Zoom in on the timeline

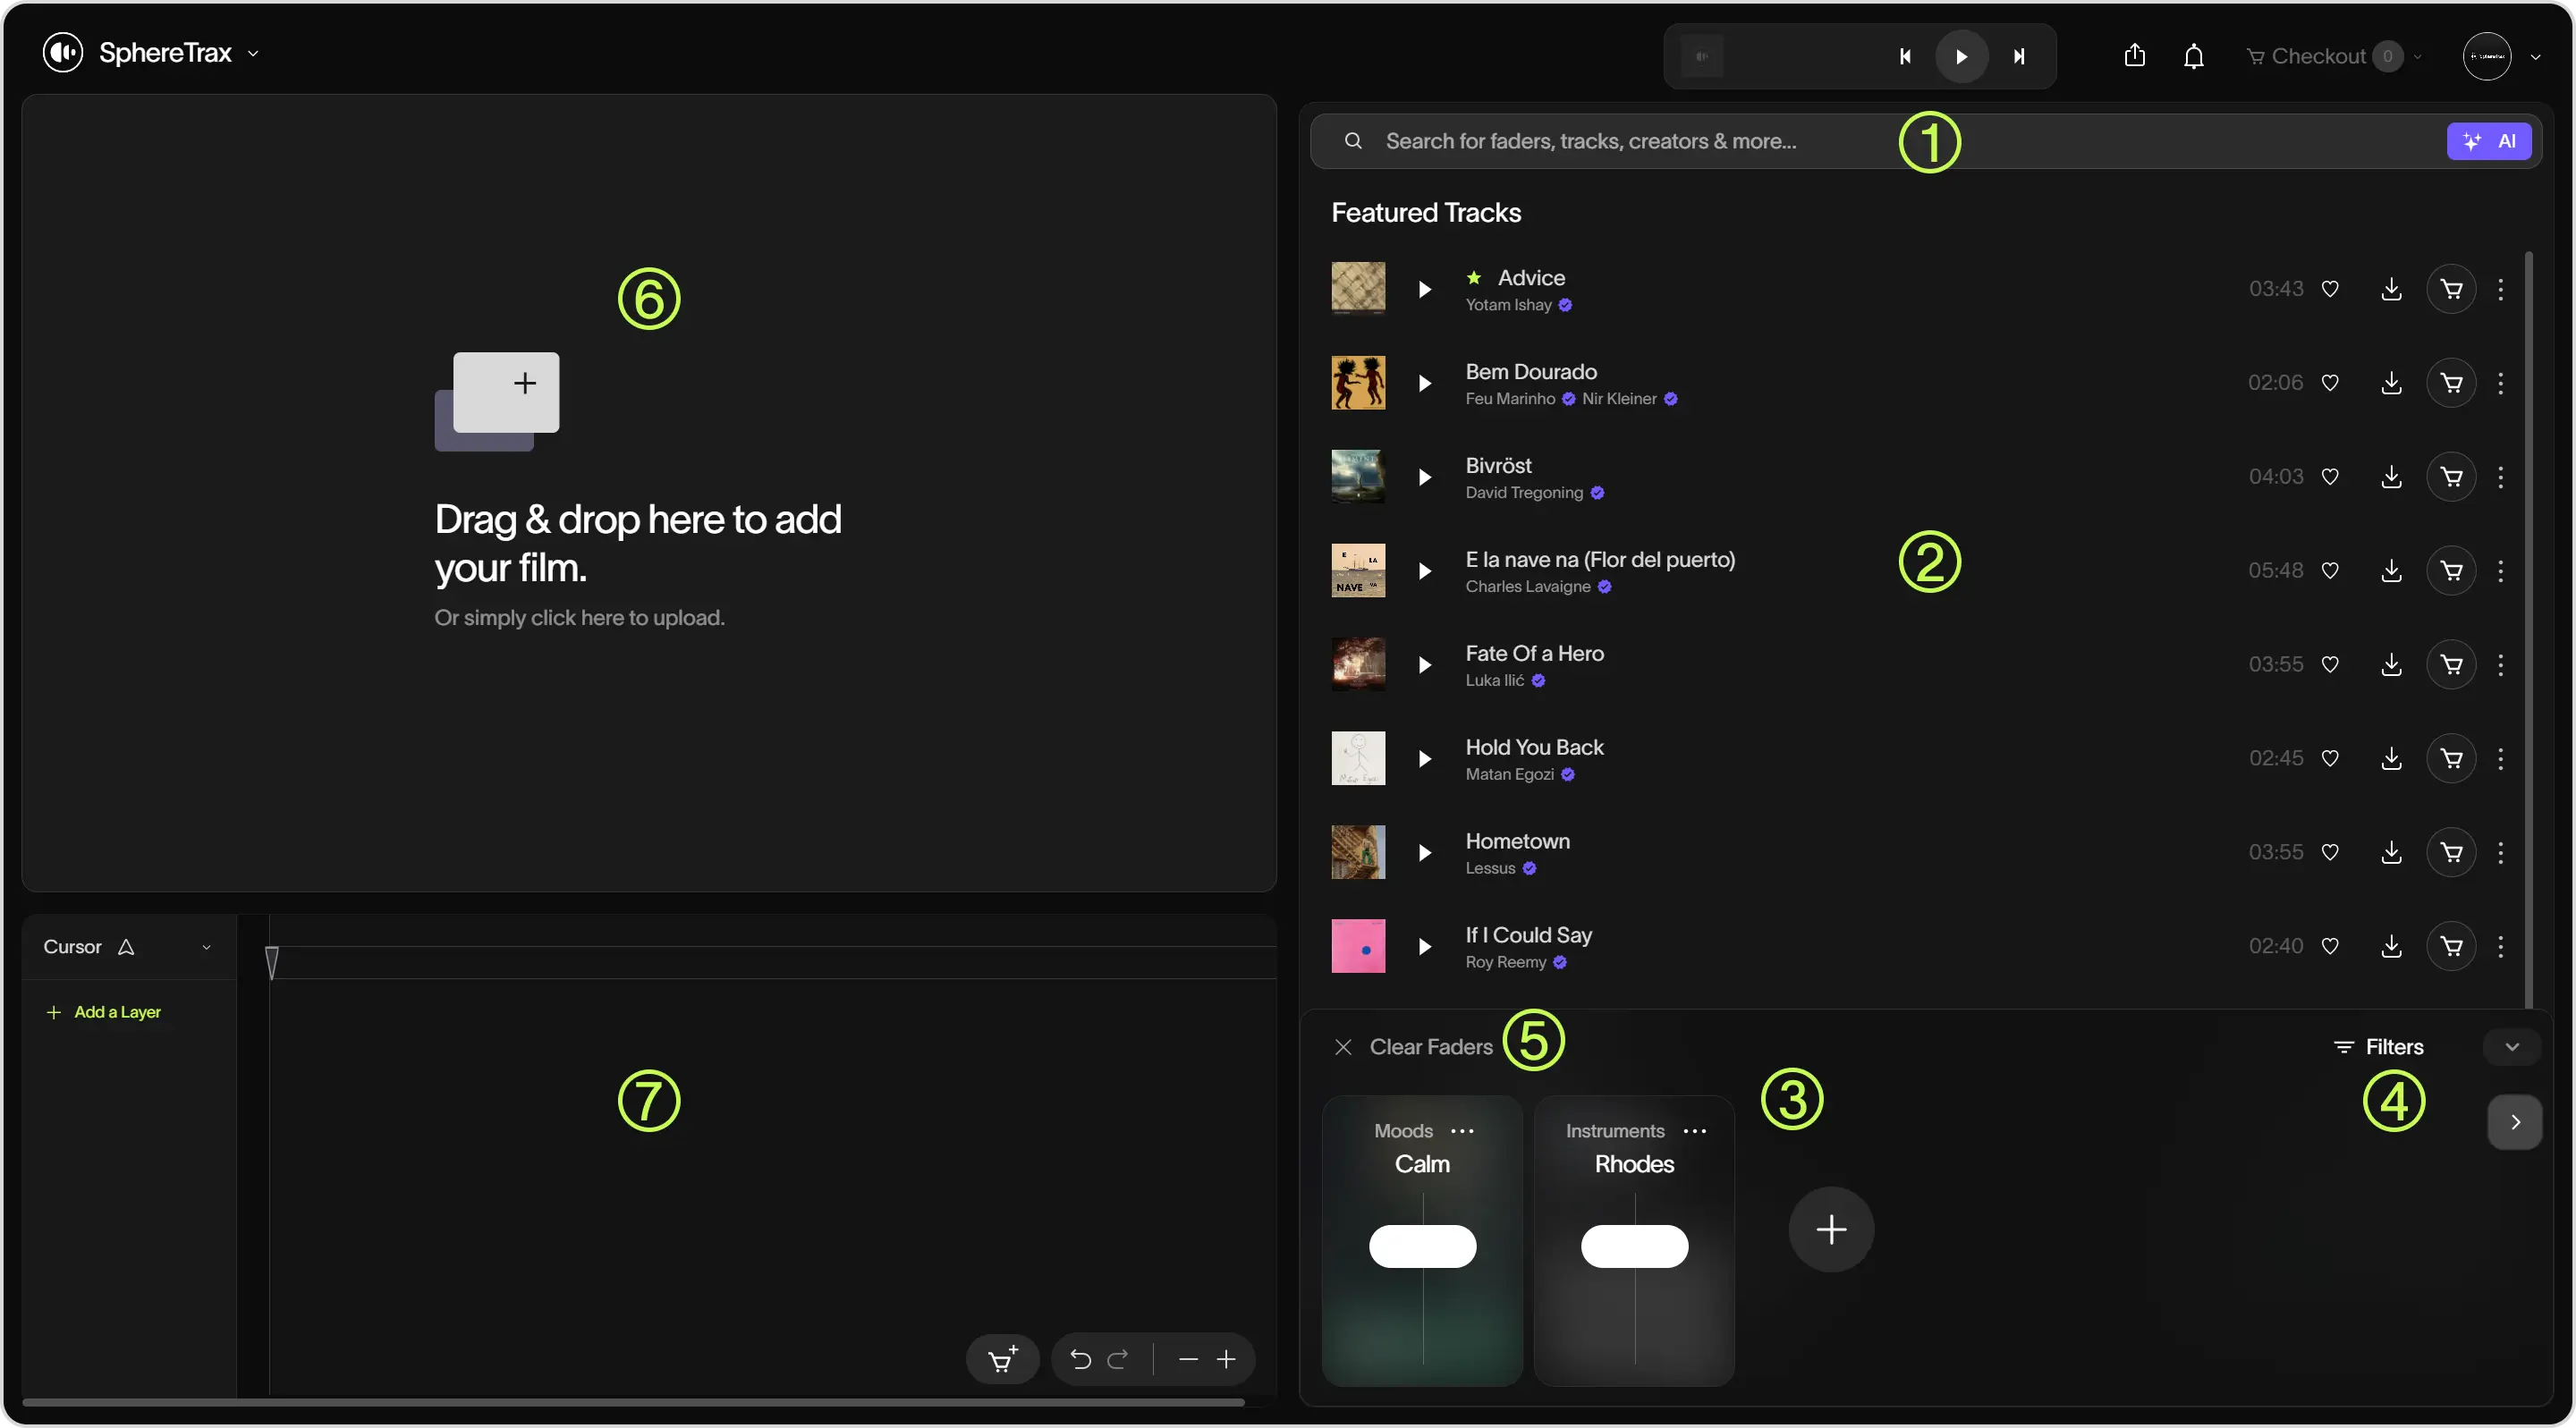coord(1227,1358)
